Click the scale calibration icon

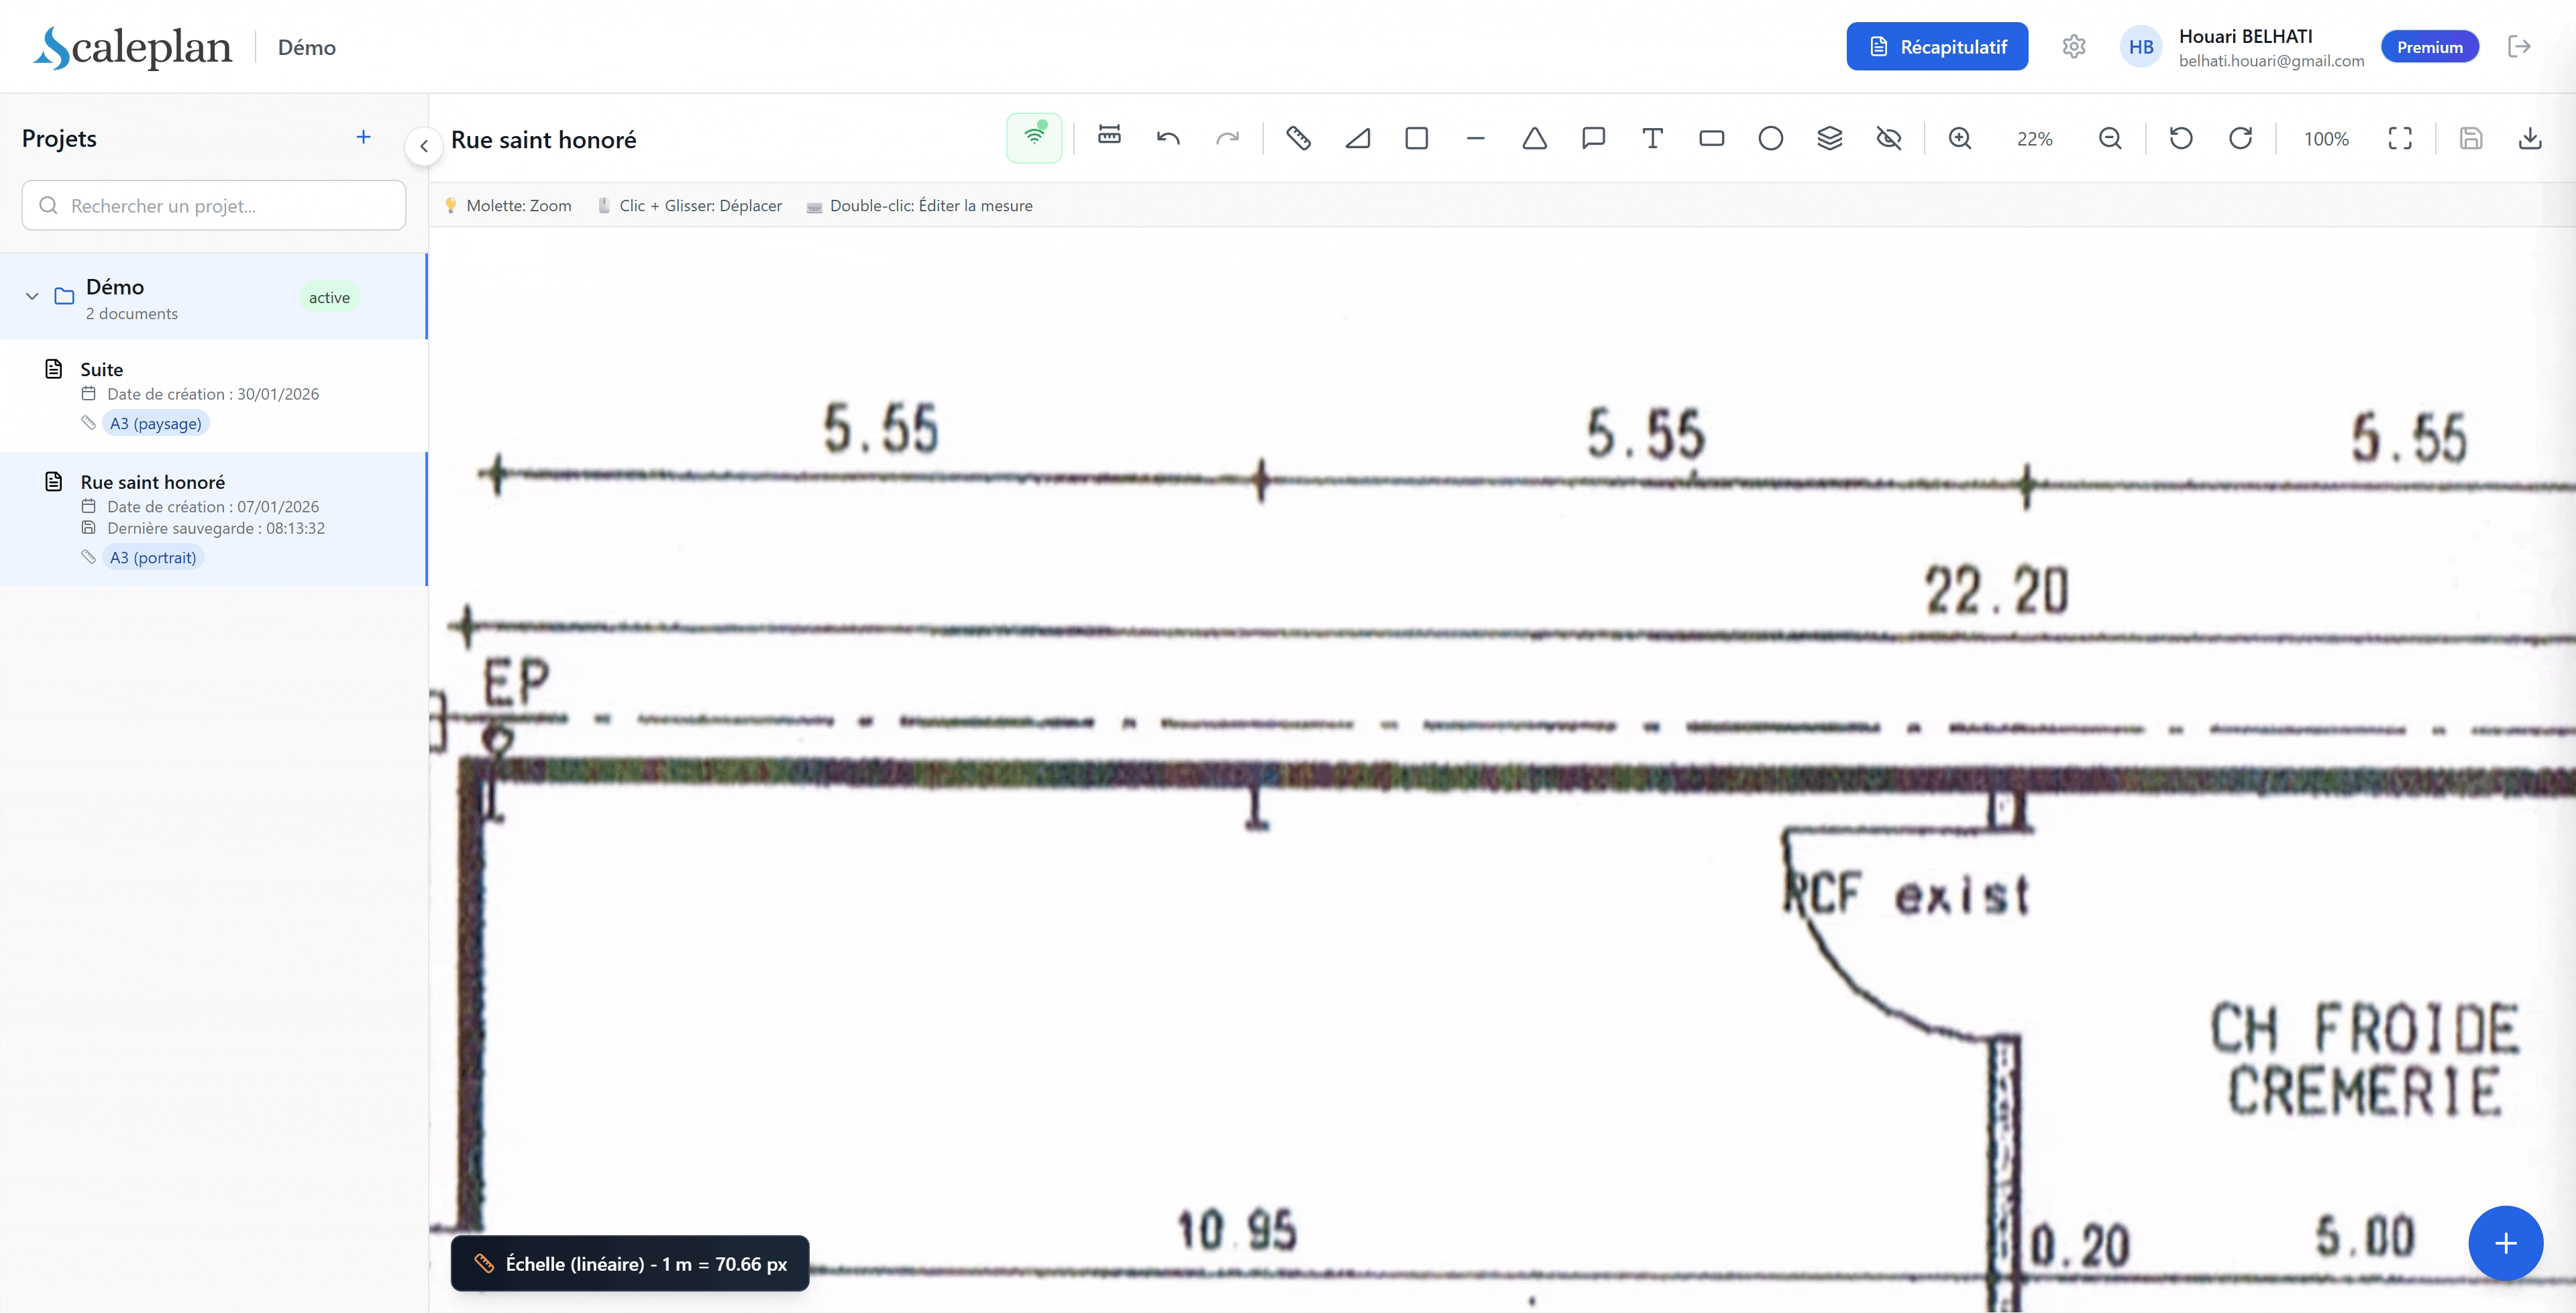click(x=1109, y=136)
